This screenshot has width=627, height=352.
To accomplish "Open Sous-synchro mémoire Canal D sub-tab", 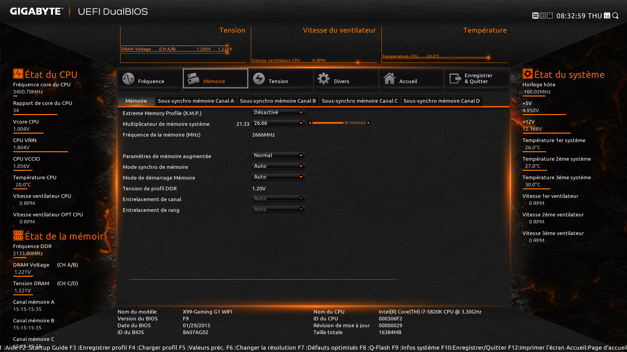I will pyautogui.click(x=442, y=101).
